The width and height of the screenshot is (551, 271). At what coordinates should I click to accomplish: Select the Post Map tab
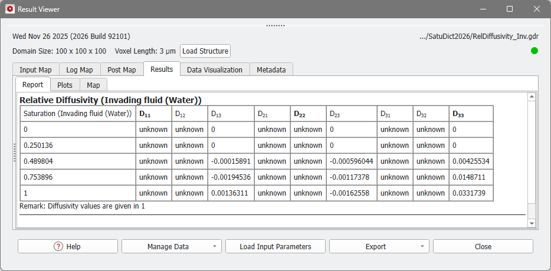pos(122,70)
